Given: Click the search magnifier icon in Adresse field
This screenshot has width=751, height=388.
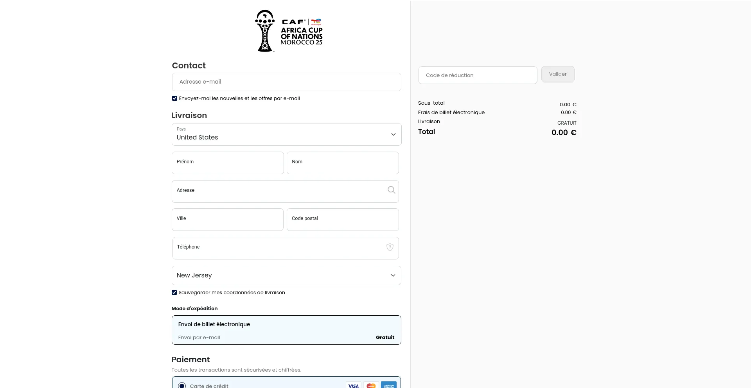Looking at the screenshot, I should pyautogui.click(x=391, y=190).
